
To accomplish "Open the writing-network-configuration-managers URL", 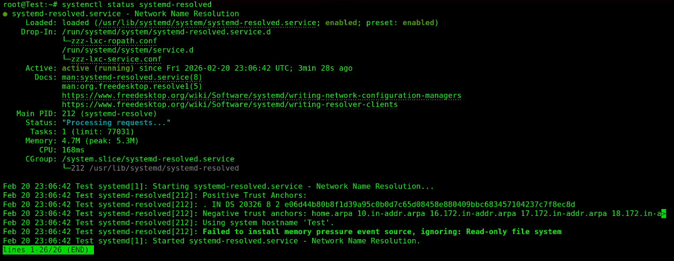I will tap(262, 95).
